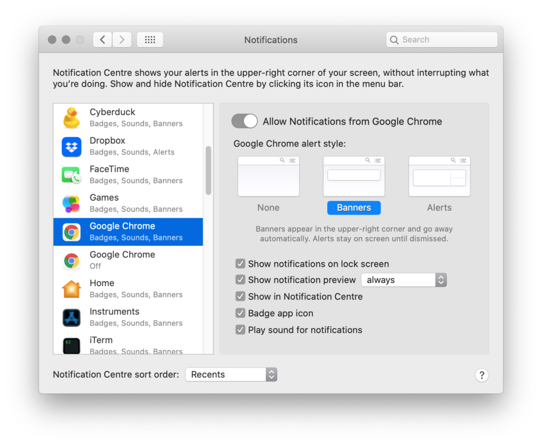Select Games in the app list
The height and width of the screenshot is (445, 542).
[128, 203]
